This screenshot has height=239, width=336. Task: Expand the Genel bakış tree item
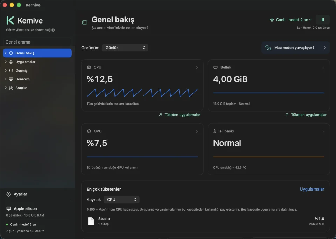coord(6,53)
